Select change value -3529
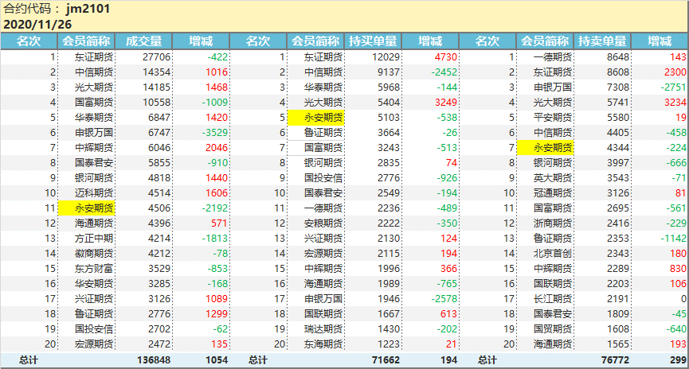The width and height of the screenshot is (689, 369). click(215, 133)
